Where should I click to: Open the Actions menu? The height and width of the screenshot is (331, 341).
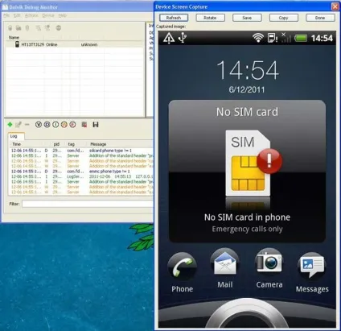(31, 15)
